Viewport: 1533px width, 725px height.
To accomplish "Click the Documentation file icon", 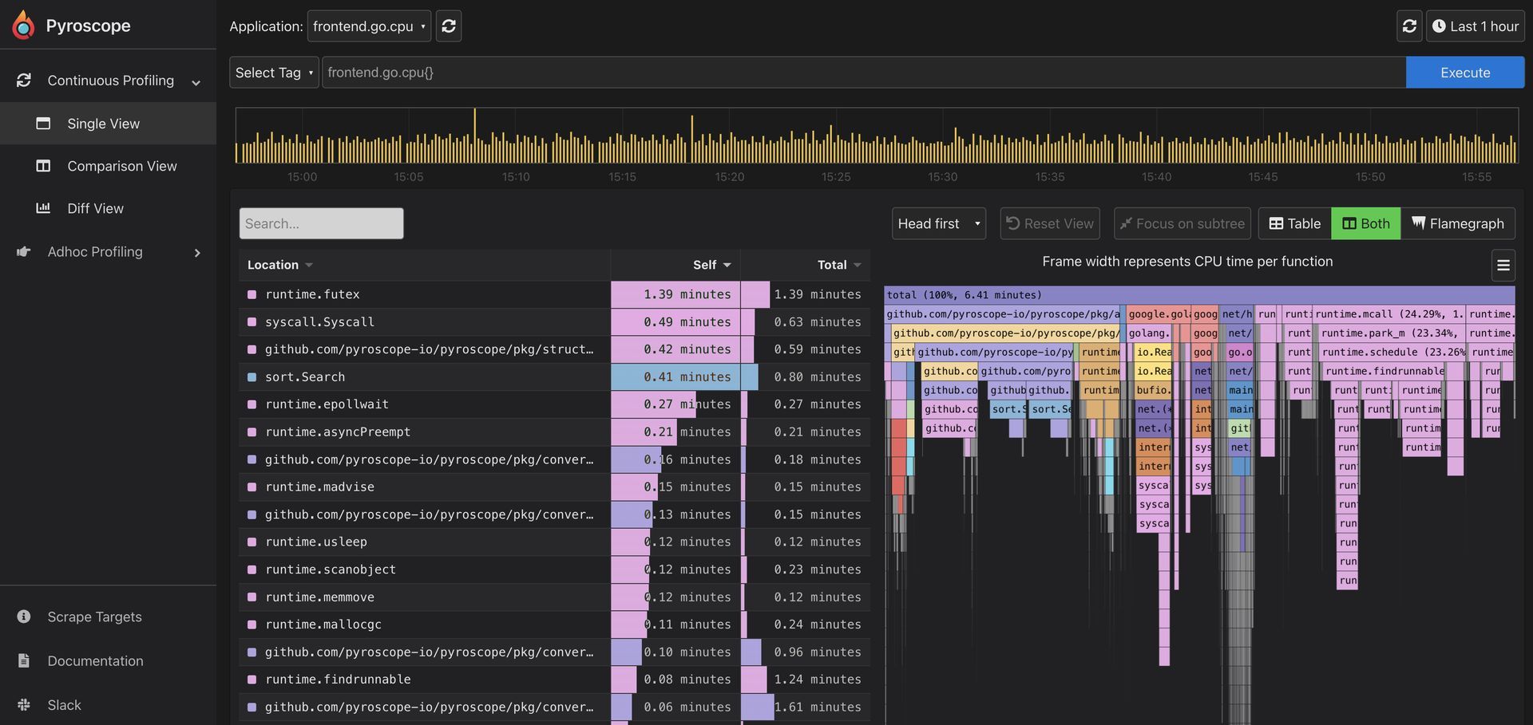I will point(24,660).
